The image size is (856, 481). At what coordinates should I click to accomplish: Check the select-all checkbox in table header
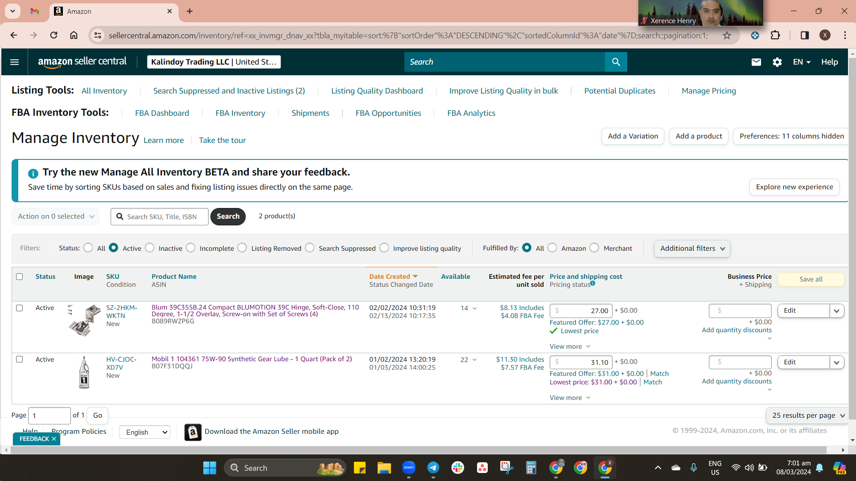(20, 277)
